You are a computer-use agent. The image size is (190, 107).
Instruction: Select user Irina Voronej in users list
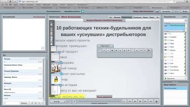tap(174, 70)
